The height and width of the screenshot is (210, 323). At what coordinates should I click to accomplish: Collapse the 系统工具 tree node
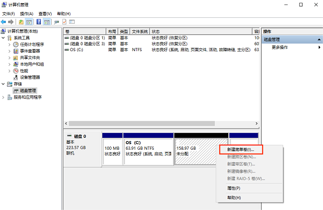coord(3,38)
